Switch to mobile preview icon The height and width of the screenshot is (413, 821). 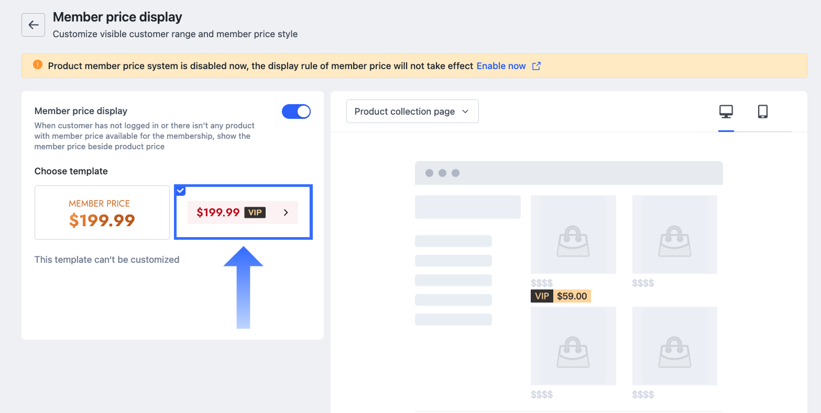click(763, 111)
